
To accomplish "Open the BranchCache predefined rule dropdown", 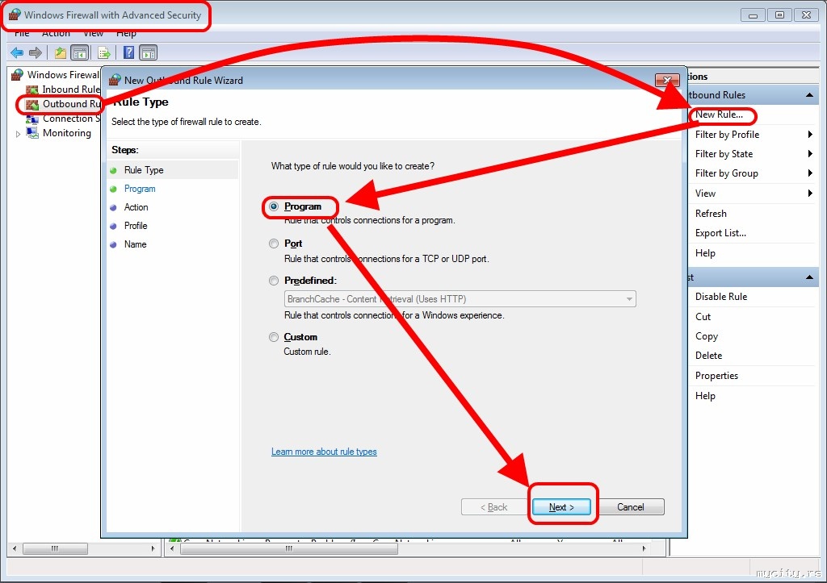I will click(x=460, y=298).
